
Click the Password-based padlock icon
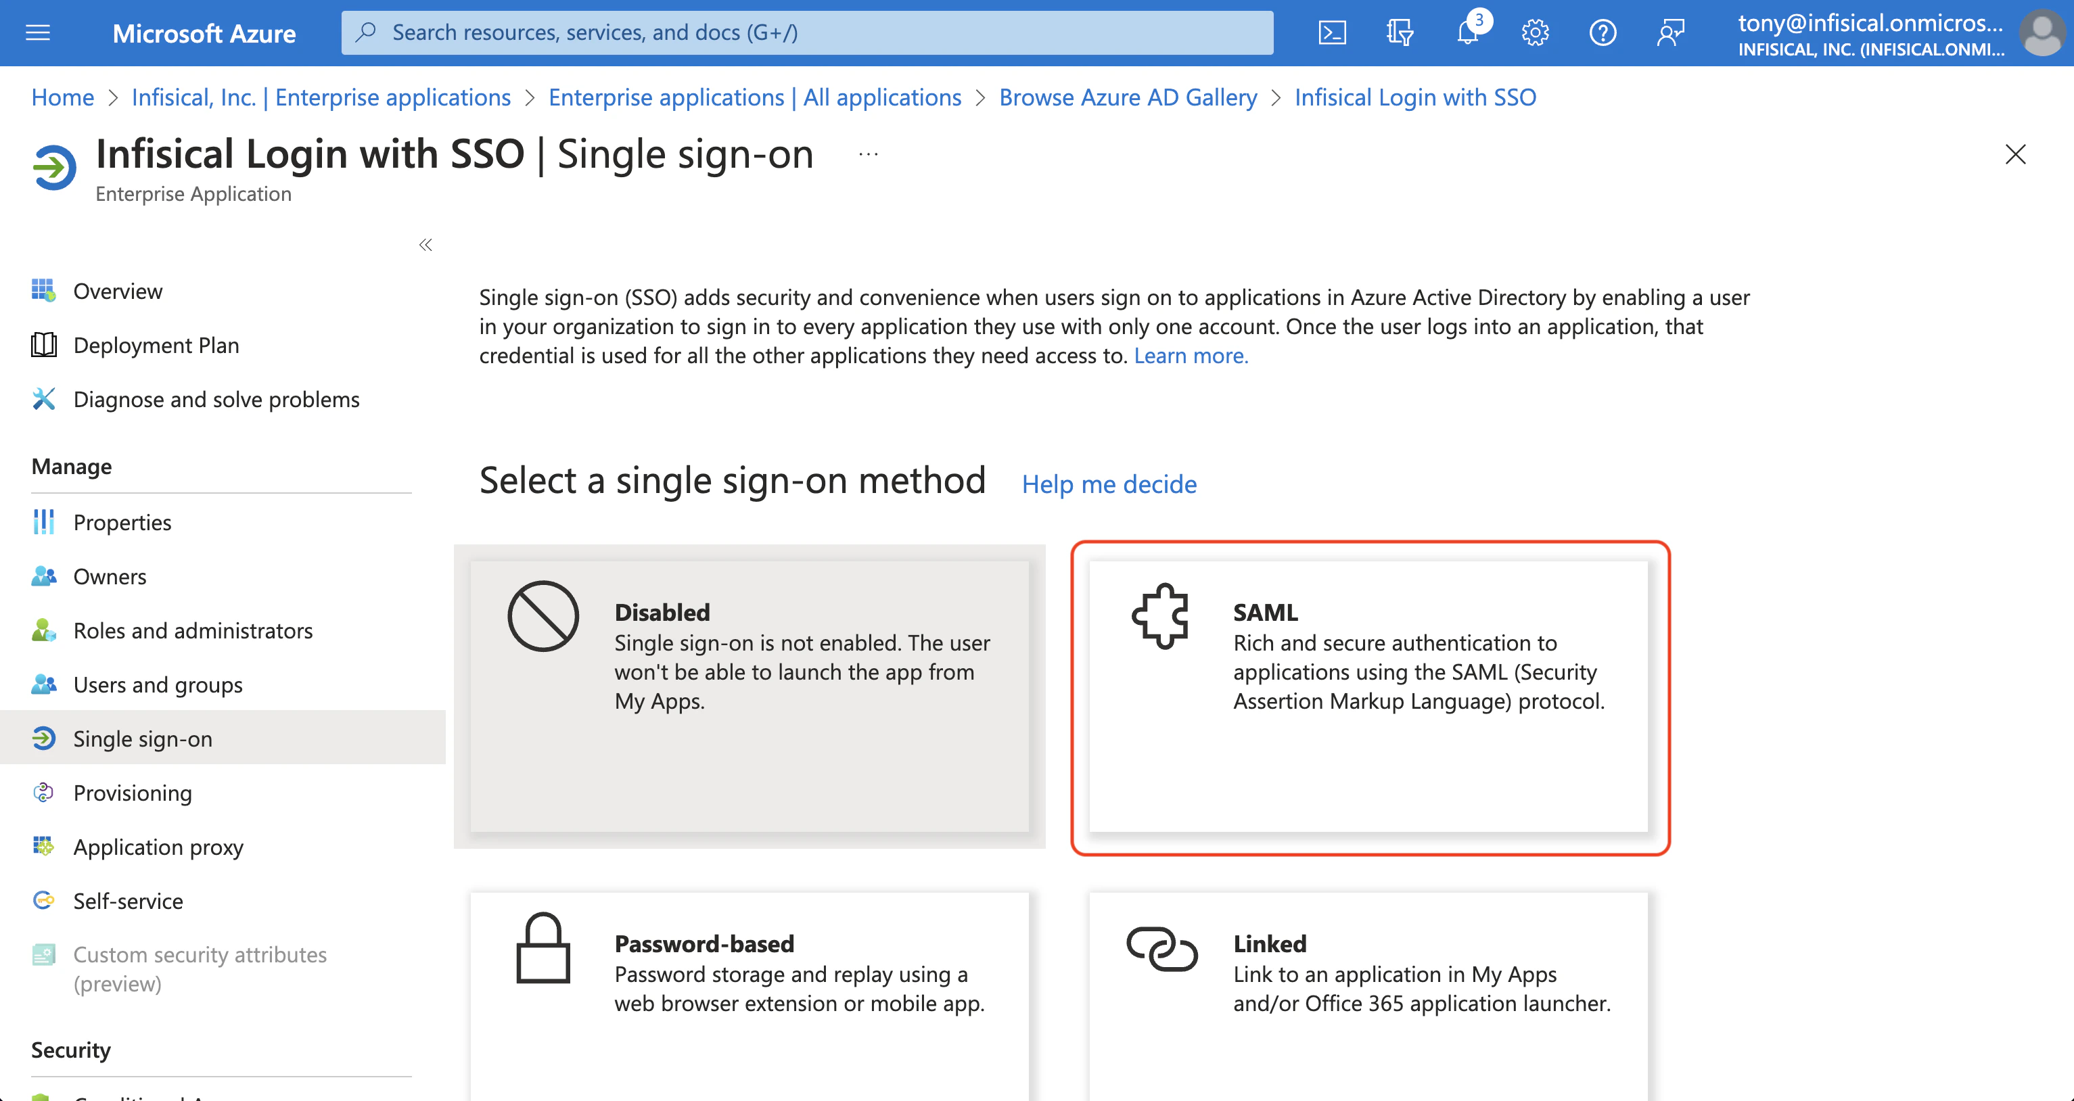543,947
